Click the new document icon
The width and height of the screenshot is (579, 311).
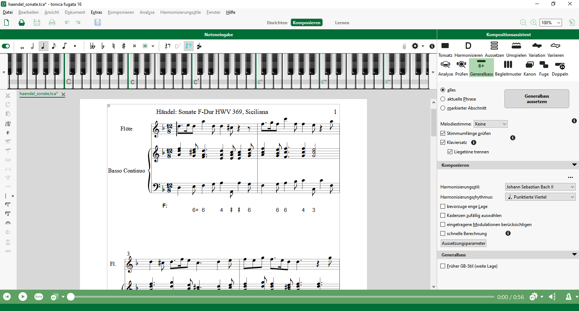[x=7, y=22]
